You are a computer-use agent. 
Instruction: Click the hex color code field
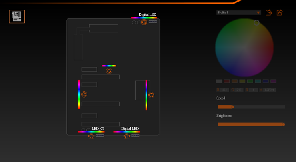pyautogui.click(x=270, y=90)
